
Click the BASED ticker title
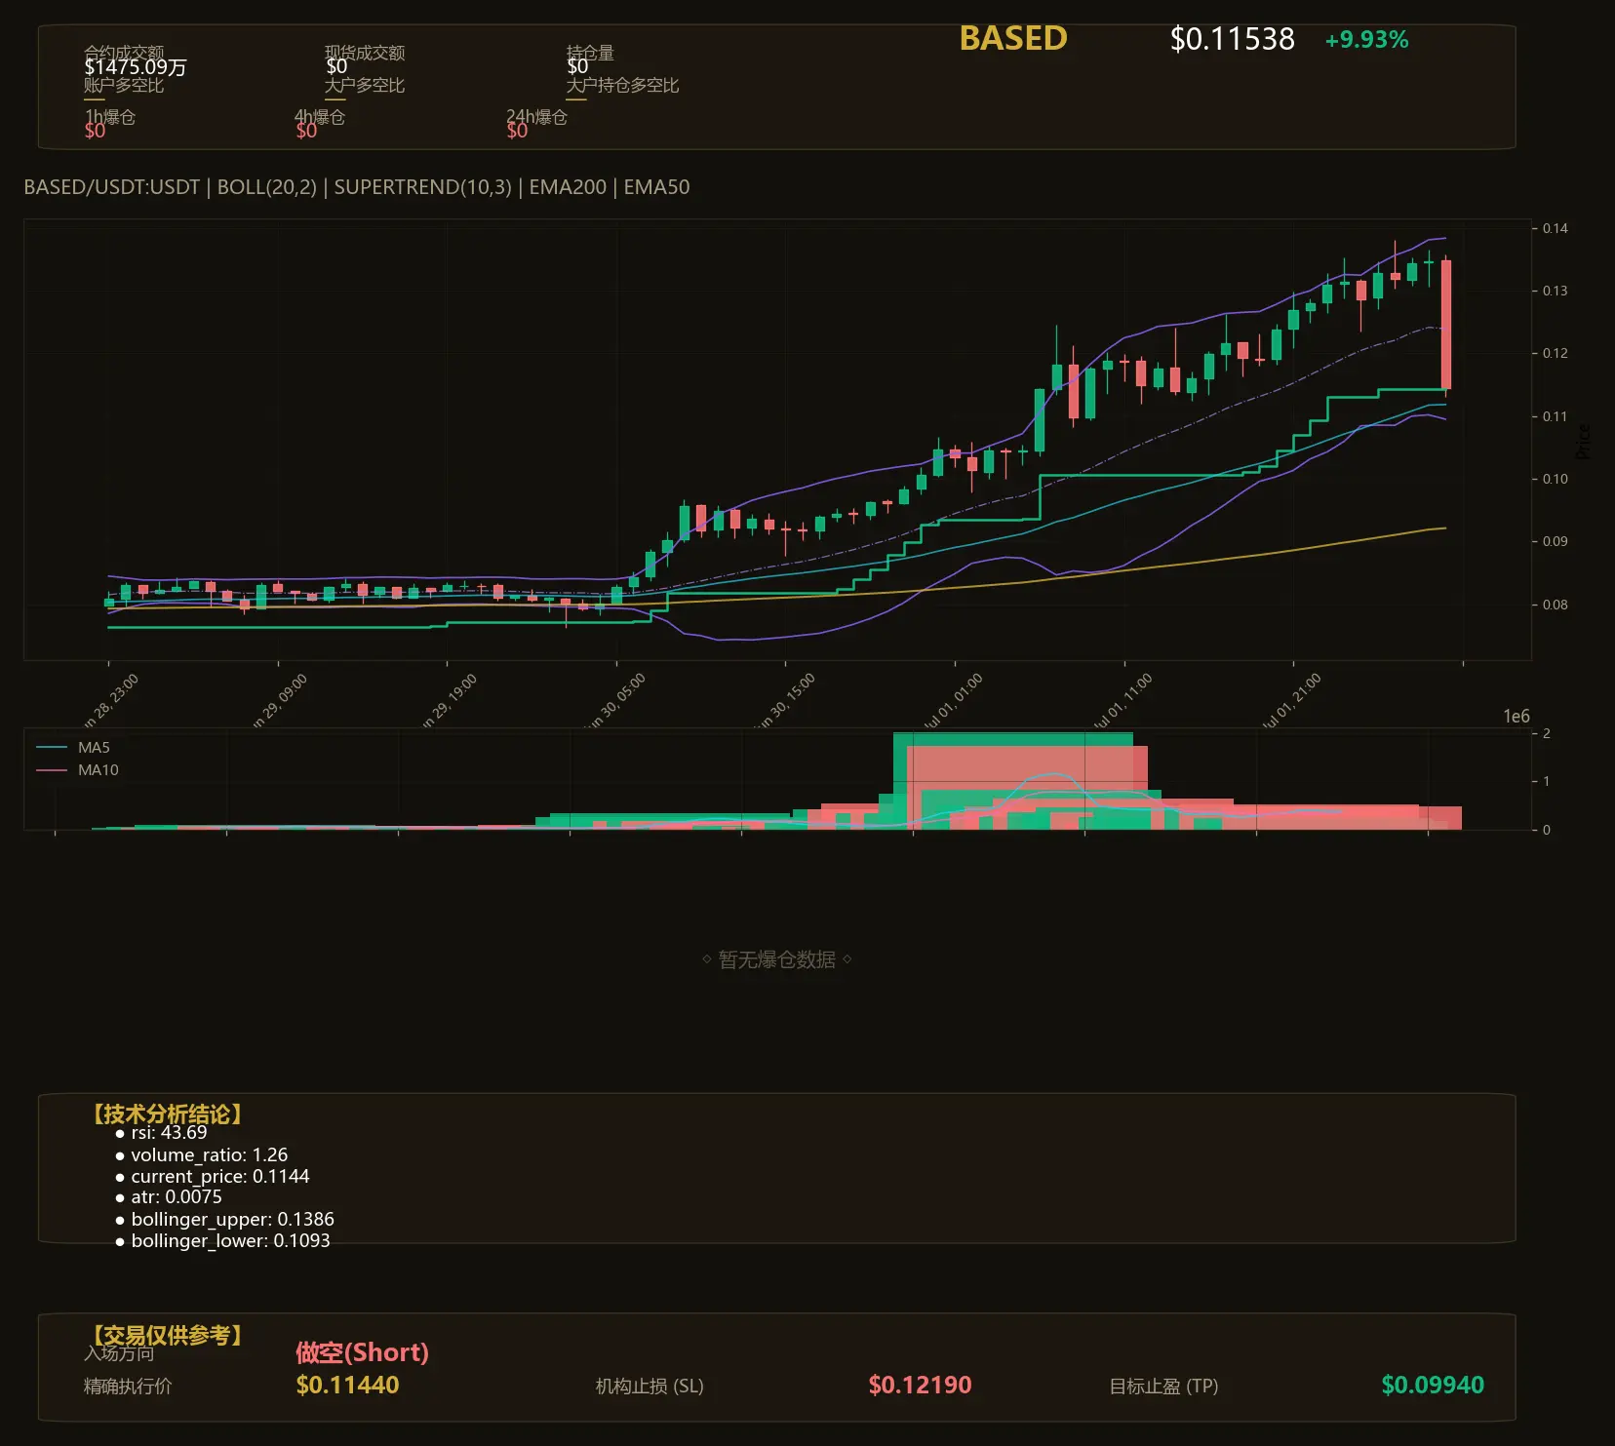[x=1013, y=38]
